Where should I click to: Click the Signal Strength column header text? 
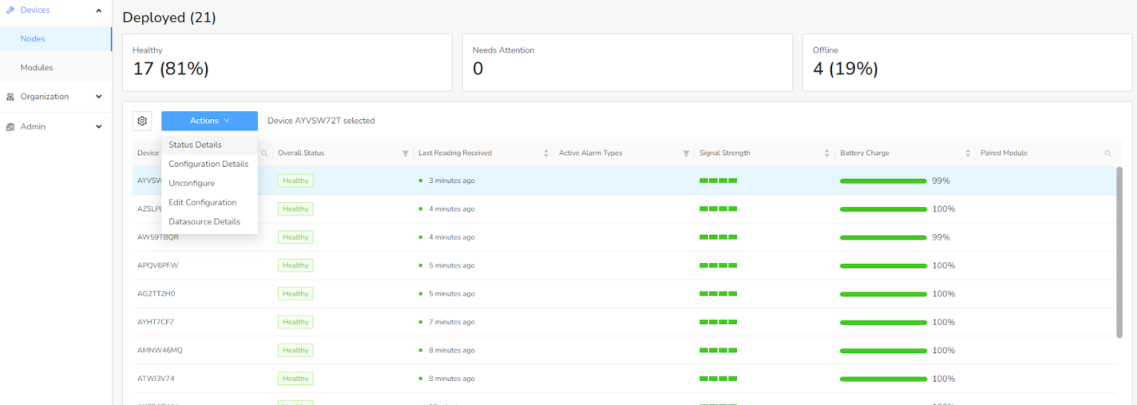point(724,153)
